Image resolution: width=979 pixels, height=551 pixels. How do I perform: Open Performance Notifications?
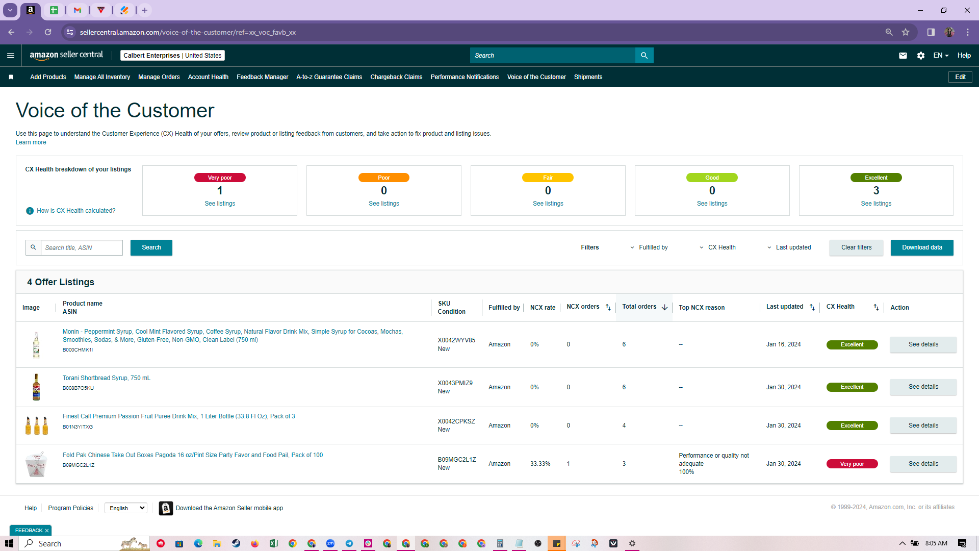[x=465, y=77]
